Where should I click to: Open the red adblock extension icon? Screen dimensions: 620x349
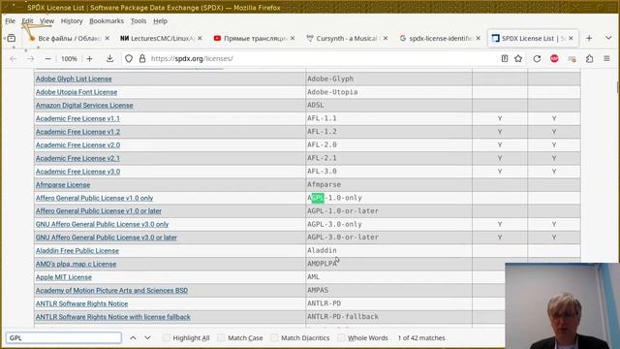coord(554,58)
